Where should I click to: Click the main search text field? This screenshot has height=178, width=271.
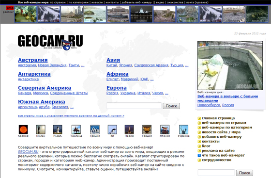click(134, 106)
